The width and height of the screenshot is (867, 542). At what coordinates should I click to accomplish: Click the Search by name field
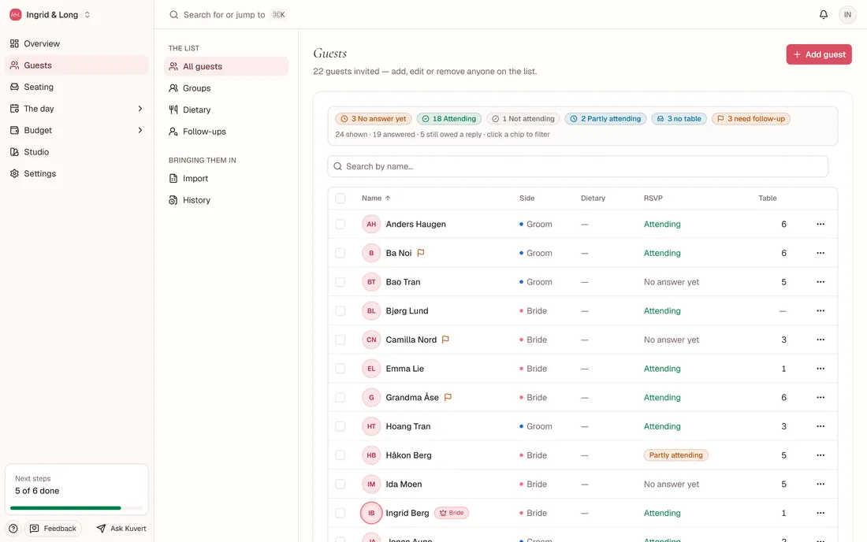[x=578, y=166]
